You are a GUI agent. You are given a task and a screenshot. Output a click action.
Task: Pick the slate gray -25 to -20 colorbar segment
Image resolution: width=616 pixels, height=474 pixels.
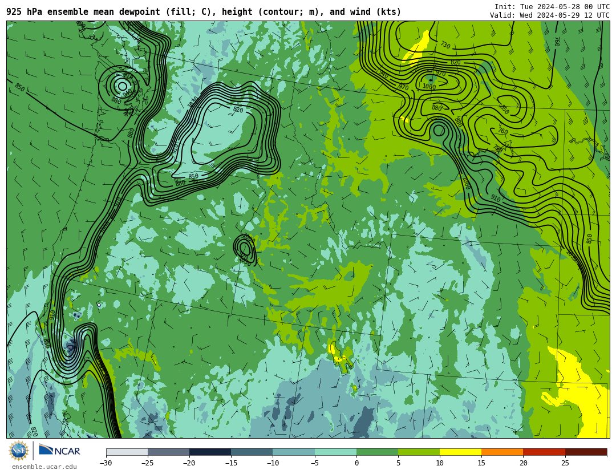point(168,452)
